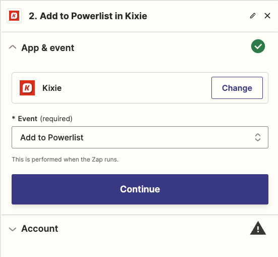Viewport: 278px width, 257px height.
Task: Click the Account warning triangle icon
Action: (258, 228)
